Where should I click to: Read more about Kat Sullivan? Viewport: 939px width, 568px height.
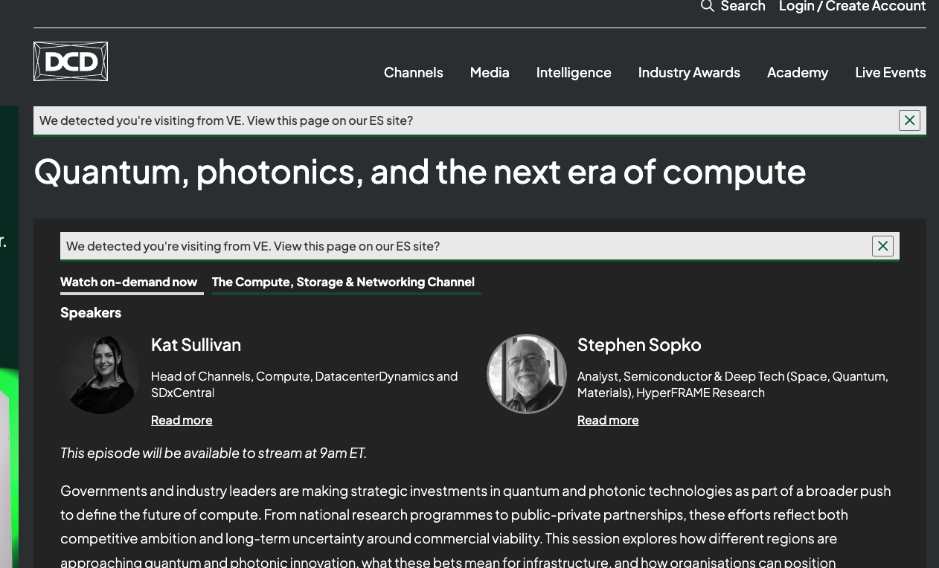tap(182, 420)
